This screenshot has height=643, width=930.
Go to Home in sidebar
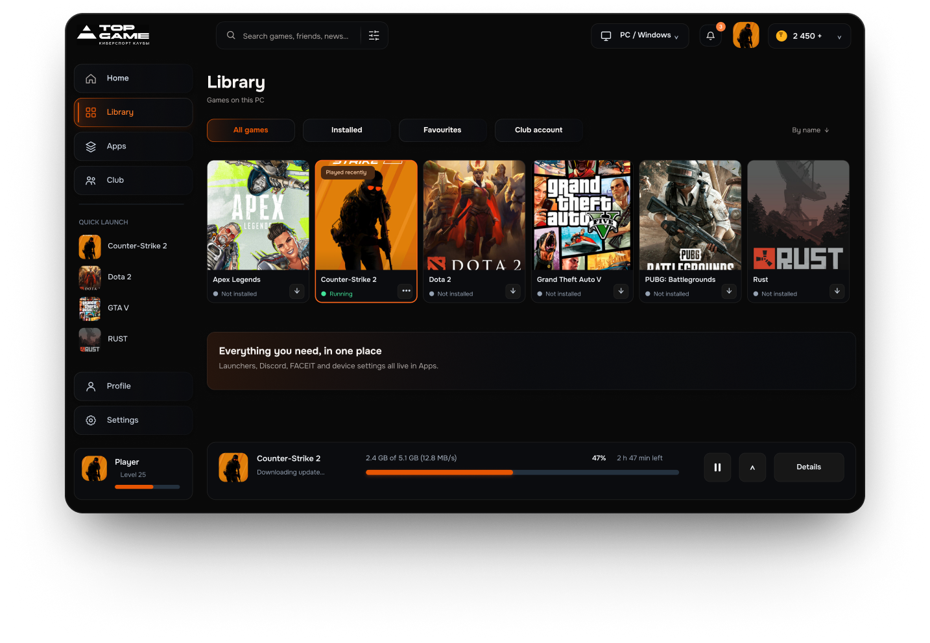coord(133,78)
